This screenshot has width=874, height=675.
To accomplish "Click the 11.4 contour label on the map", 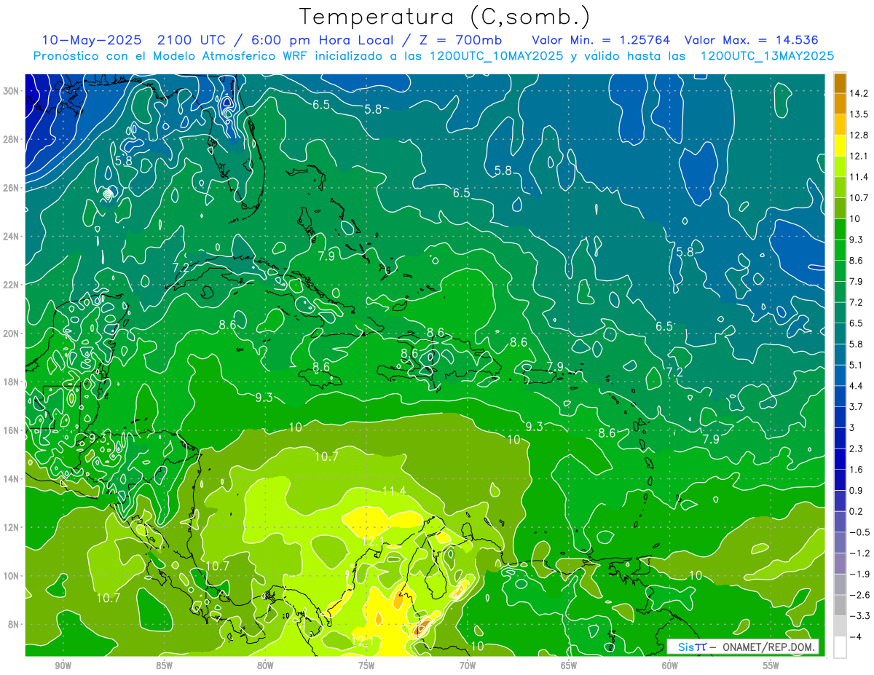I will pyautogui.click(x=394, y=492).
